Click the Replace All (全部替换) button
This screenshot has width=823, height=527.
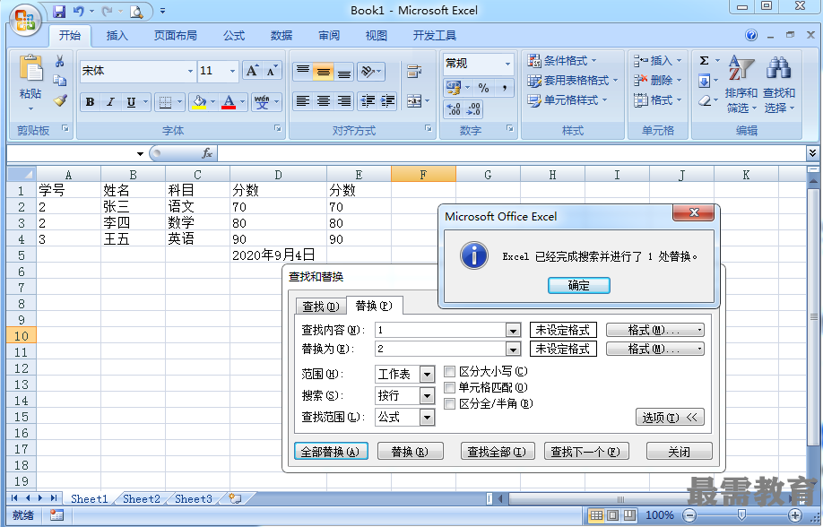tap(330, 452)
